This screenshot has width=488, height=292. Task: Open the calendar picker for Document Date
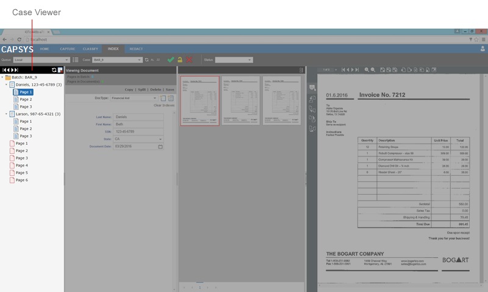coord(160,147)
